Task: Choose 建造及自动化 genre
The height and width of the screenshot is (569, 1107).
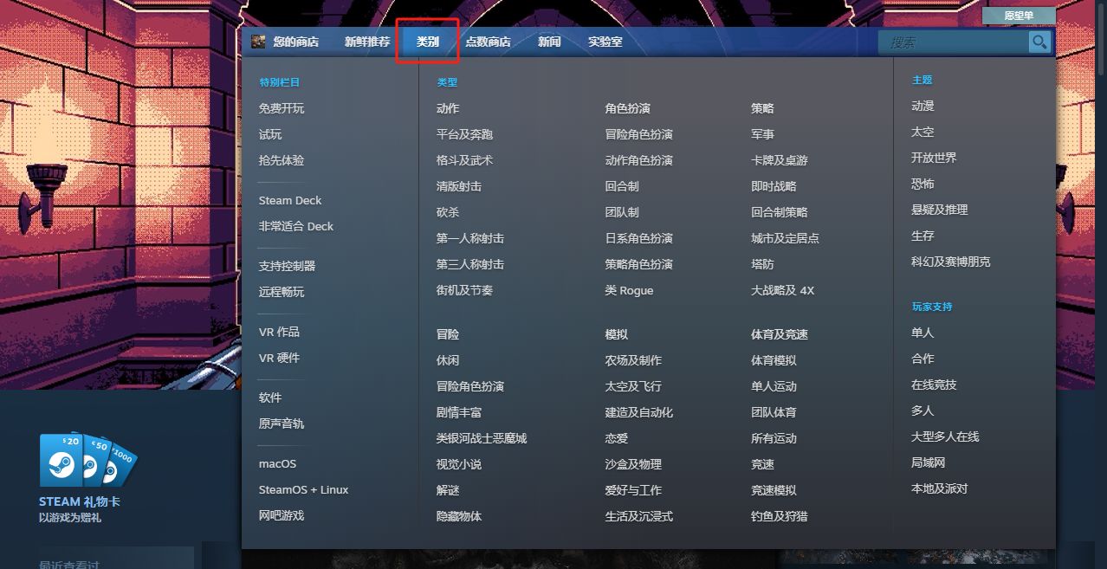Action: coord(638,412)
